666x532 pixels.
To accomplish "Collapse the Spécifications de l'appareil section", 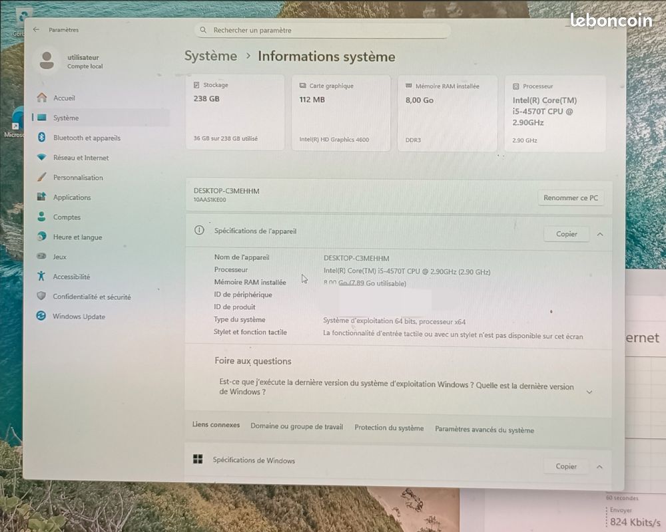I will click(600, 234).
